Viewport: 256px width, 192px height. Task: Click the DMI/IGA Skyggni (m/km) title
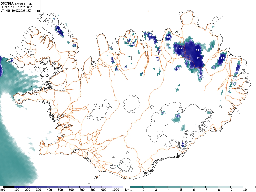click(x=18, y=3)
